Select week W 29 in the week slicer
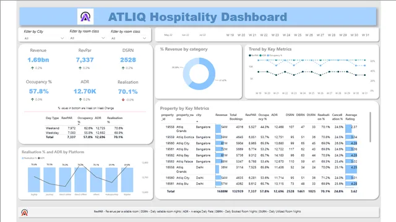Viewport: 396px width, 222px height. (x=343, y=35)
